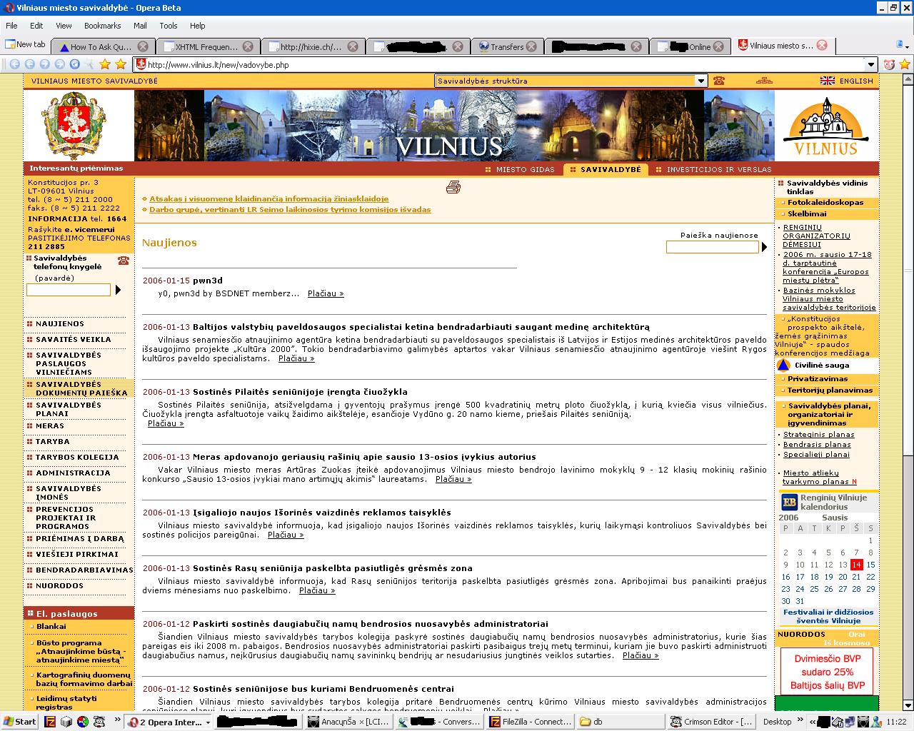Click the Vilnius panorama banner image
Viewport: 914px width, 731px height.
[x=454, y=126]
